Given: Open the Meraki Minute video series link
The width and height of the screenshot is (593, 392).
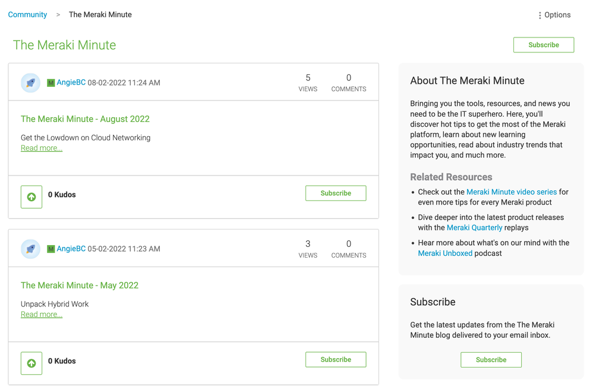Looking at the screenshot, I should 511,192.
